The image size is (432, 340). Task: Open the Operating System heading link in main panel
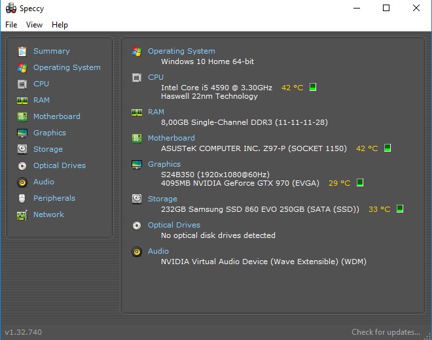pos(181,51)
